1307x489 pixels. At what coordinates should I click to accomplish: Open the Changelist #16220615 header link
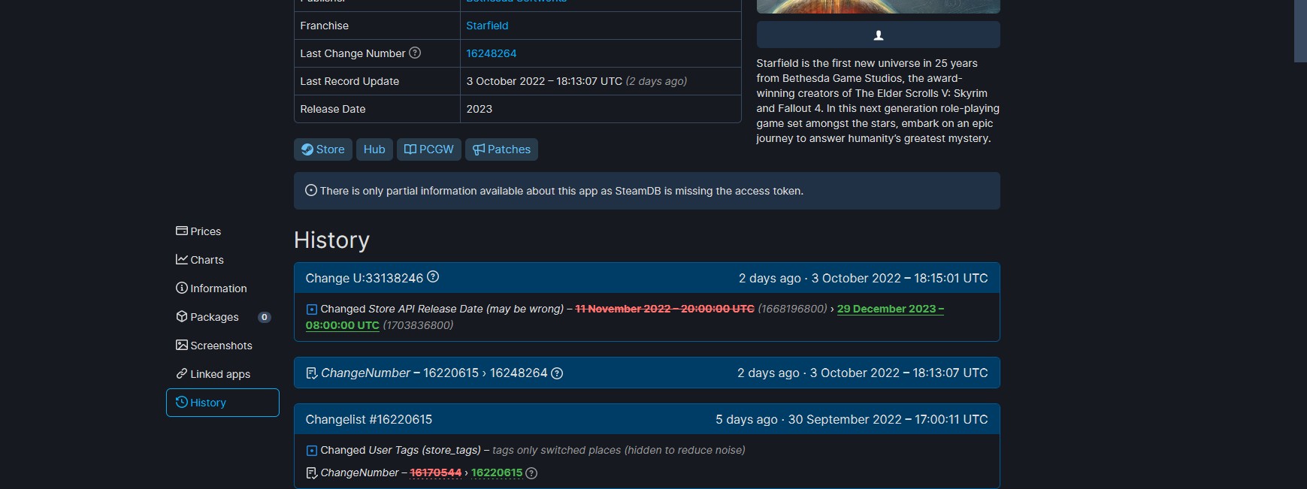368,419
